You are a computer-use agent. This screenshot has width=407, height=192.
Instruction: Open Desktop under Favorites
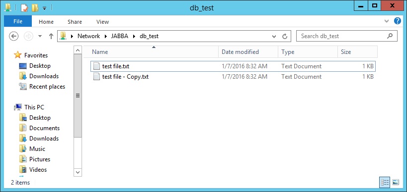(x=40, y=66)
